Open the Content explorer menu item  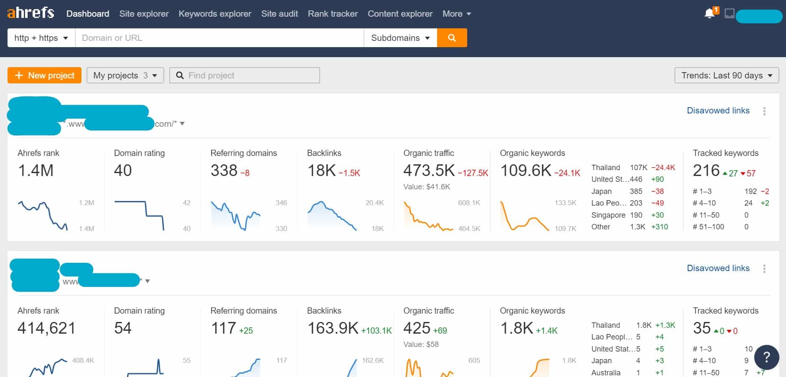[x=400, y=13]
